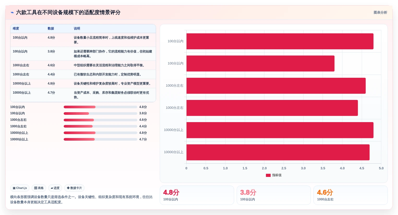Click the 3.8分 progress bar
Screen dimensions: 398x215
[x=100, y=114]
